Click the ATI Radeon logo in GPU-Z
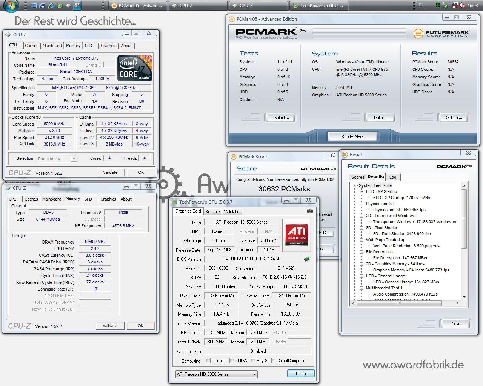 [x=297, y=235]
